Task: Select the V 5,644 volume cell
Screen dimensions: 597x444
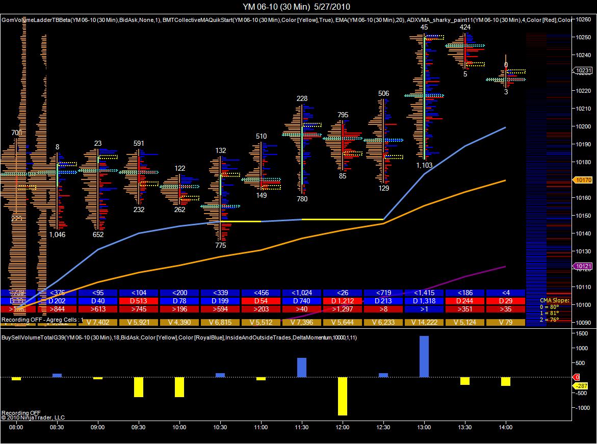Action: 342,322
